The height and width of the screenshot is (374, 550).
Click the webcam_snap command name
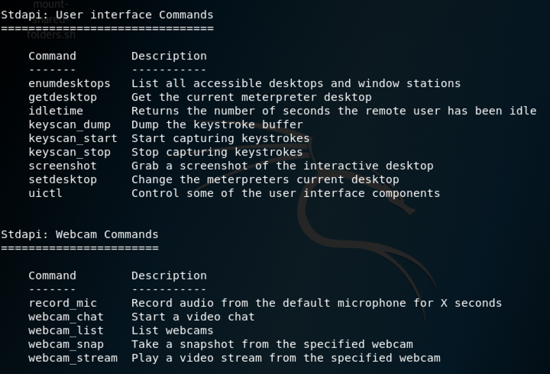[x=66, y=344]
